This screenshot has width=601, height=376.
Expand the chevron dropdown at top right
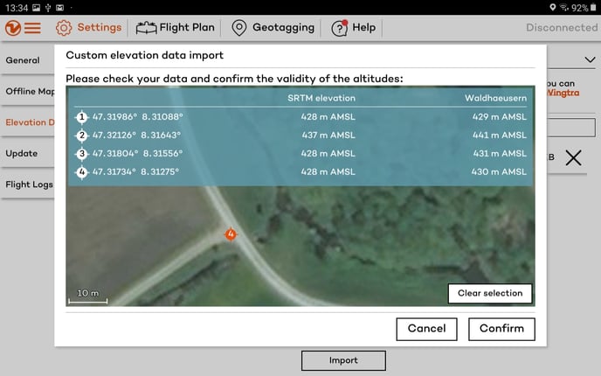pyautogui.click(x=590, y=59)
